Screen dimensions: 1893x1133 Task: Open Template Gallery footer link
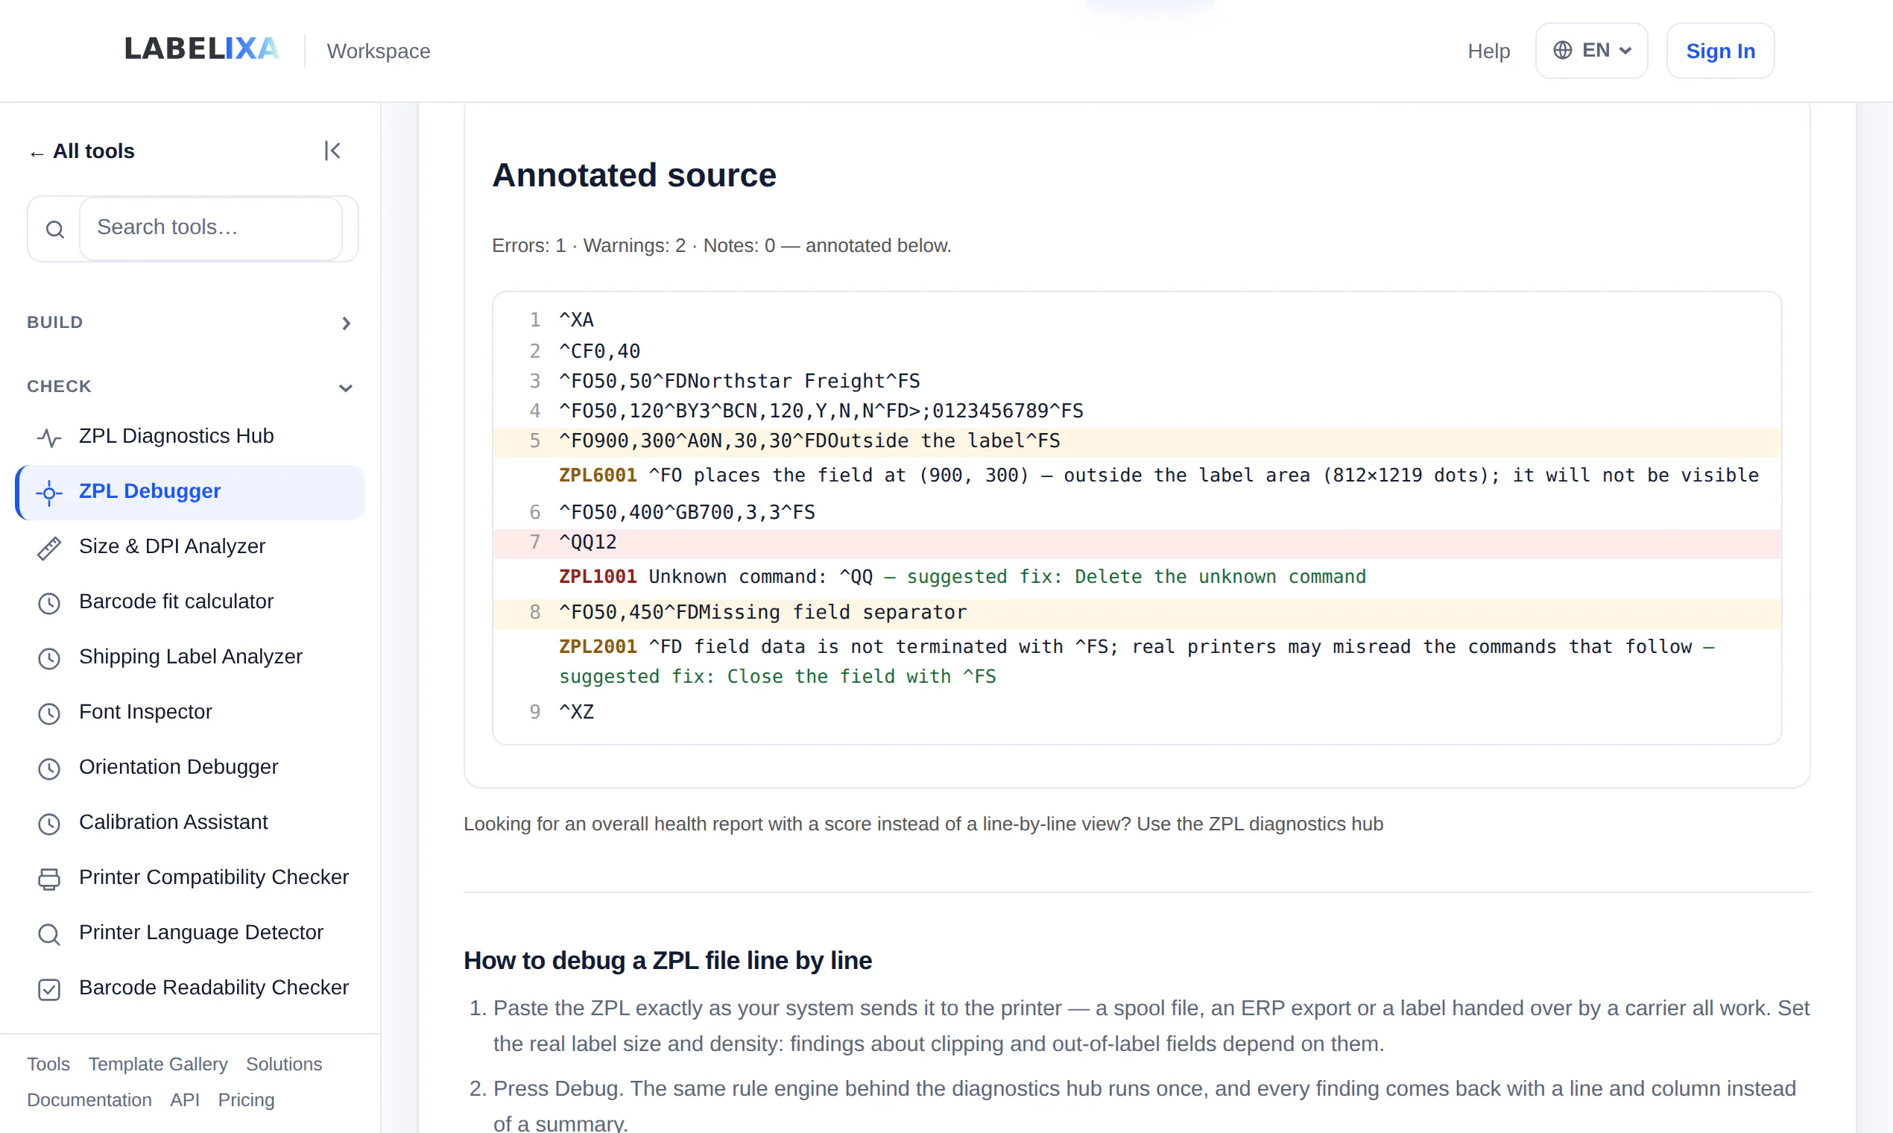158,1064
